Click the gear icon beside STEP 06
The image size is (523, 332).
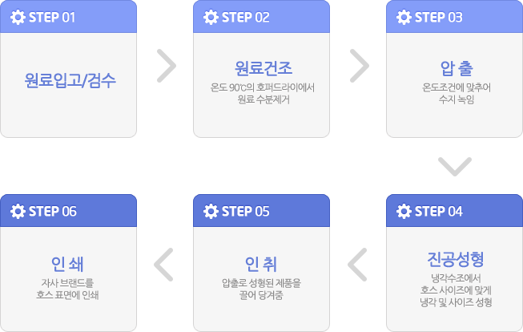pos(18,212)
